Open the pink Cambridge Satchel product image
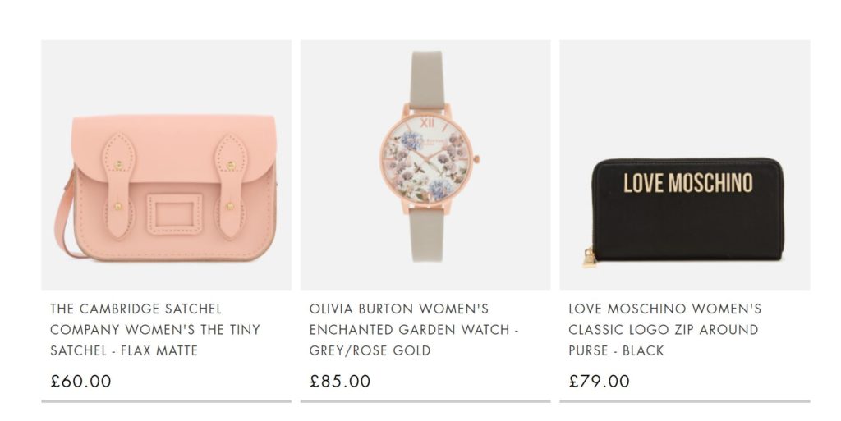This screenshot has width=841, height=421. point(166,165)
